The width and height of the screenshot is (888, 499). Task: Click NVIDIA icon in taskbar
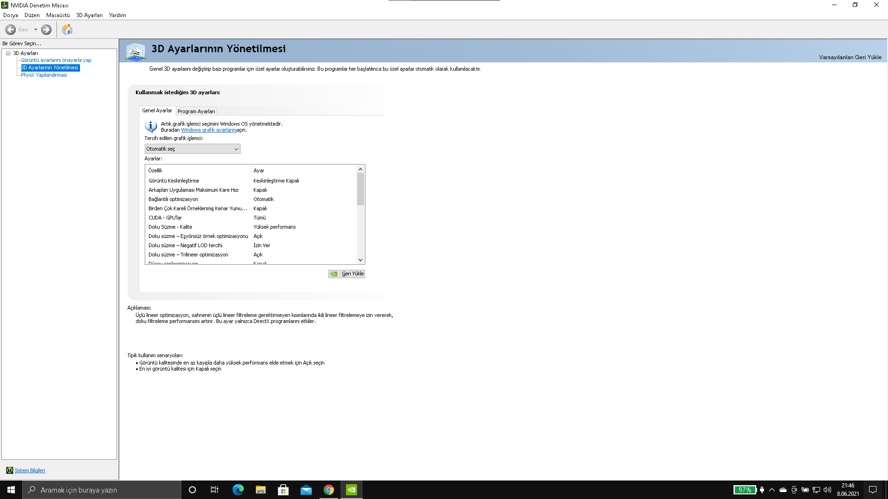pyautogui.click(x=351, y=490)
